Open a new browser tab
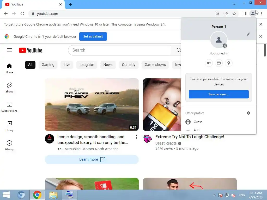Screen dimensions: 267x200 tap(70, 4)
